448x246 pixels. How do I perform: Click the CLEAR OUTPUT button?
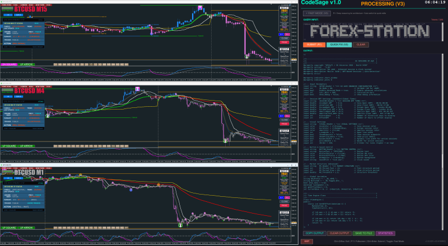pyautogui.click(x=339, y=234)
